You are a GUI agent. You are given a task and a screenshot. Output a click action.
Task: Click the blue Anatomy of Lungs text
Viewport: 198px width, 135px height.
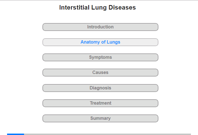pyautogui.click(x=100, y=42)
